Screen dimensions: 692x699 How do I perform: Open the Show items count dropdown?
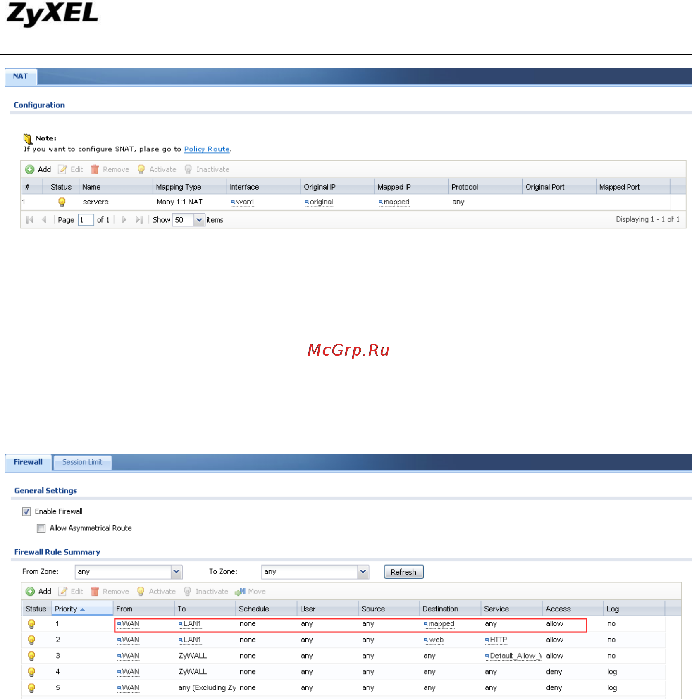(x=199, y=220)
